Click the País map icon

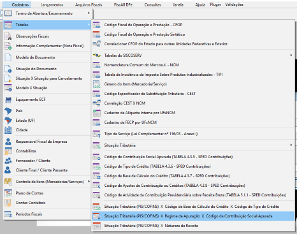[8, 111]
